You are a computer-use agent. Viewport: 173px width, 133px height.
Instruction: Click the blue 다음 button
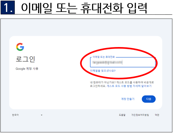coord(149,99)
